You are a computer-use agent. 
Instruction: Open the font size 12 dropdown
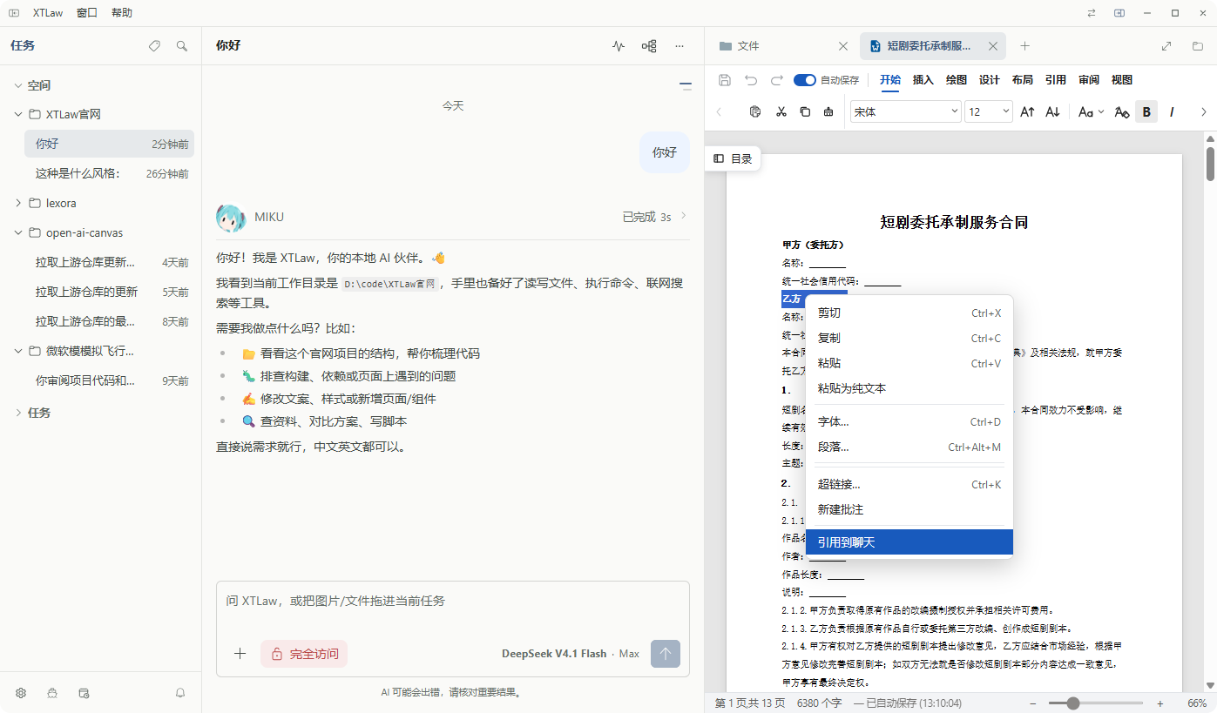(x=989, y=111)
